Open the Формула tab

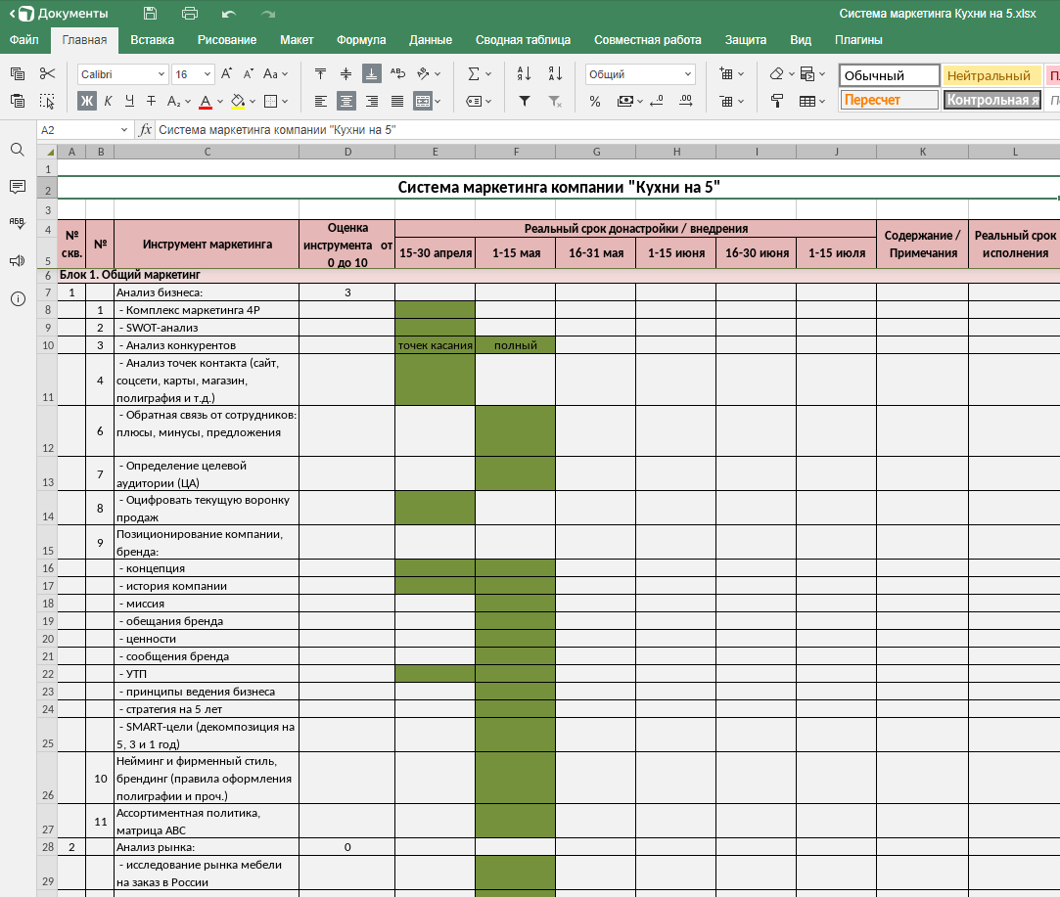pyautogui.click(x=361, y=40)
